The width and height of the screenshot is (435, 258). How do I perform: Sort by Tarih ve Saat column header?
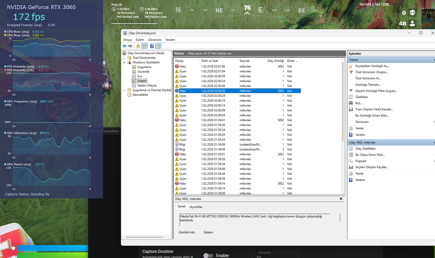coord(219,61)
